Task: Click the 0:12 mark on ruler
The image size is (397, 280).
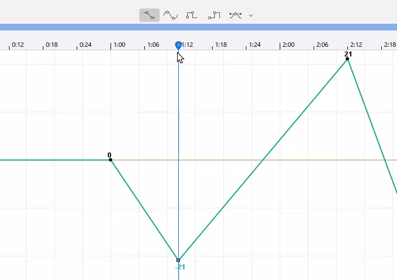Action: pyautogui.click(x=17, y=45)
